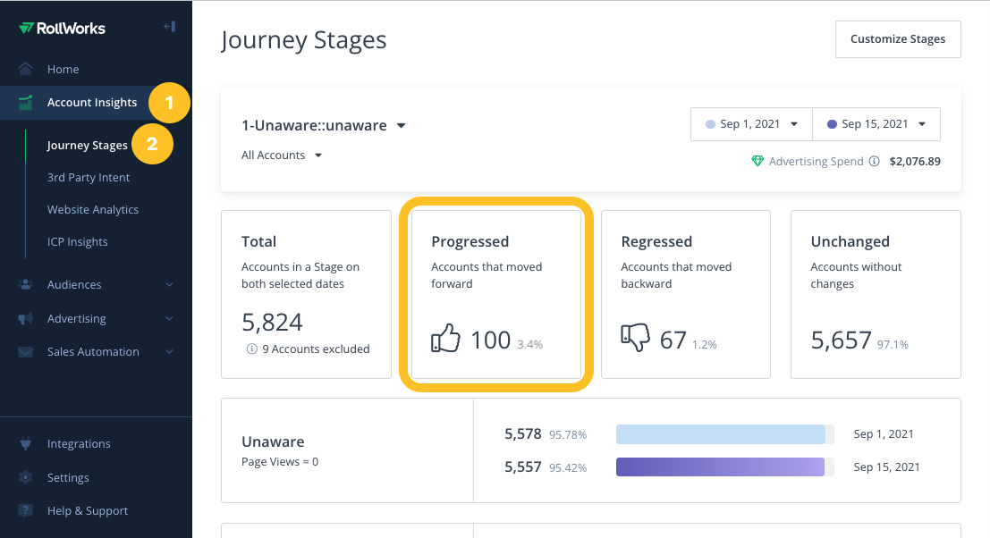Viewport: 990px width, 538px height.
Task: Click the info icon beside 9 Accounts excluded
Action: [252, 349]
